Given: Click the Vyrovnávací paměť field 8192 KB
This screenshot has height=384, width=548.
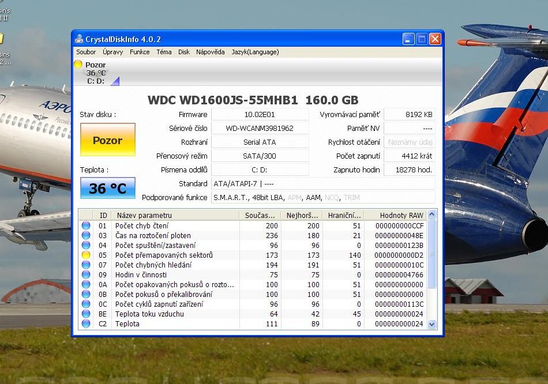Looking at the screenshot, I should (x=410, y=114).
